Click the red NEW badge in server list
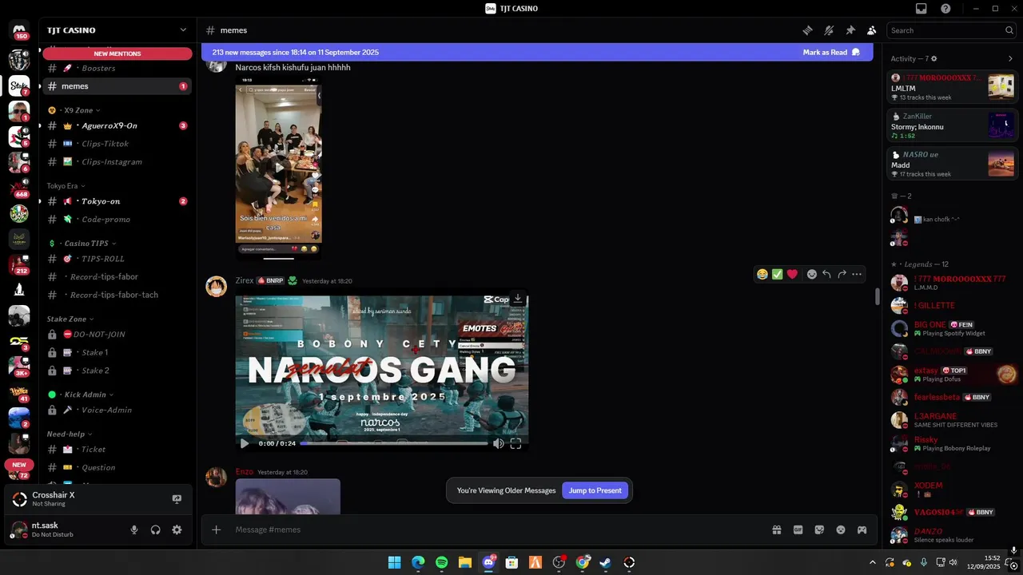Viewport: 1023px width, 575px height. [x=19, y=464]
